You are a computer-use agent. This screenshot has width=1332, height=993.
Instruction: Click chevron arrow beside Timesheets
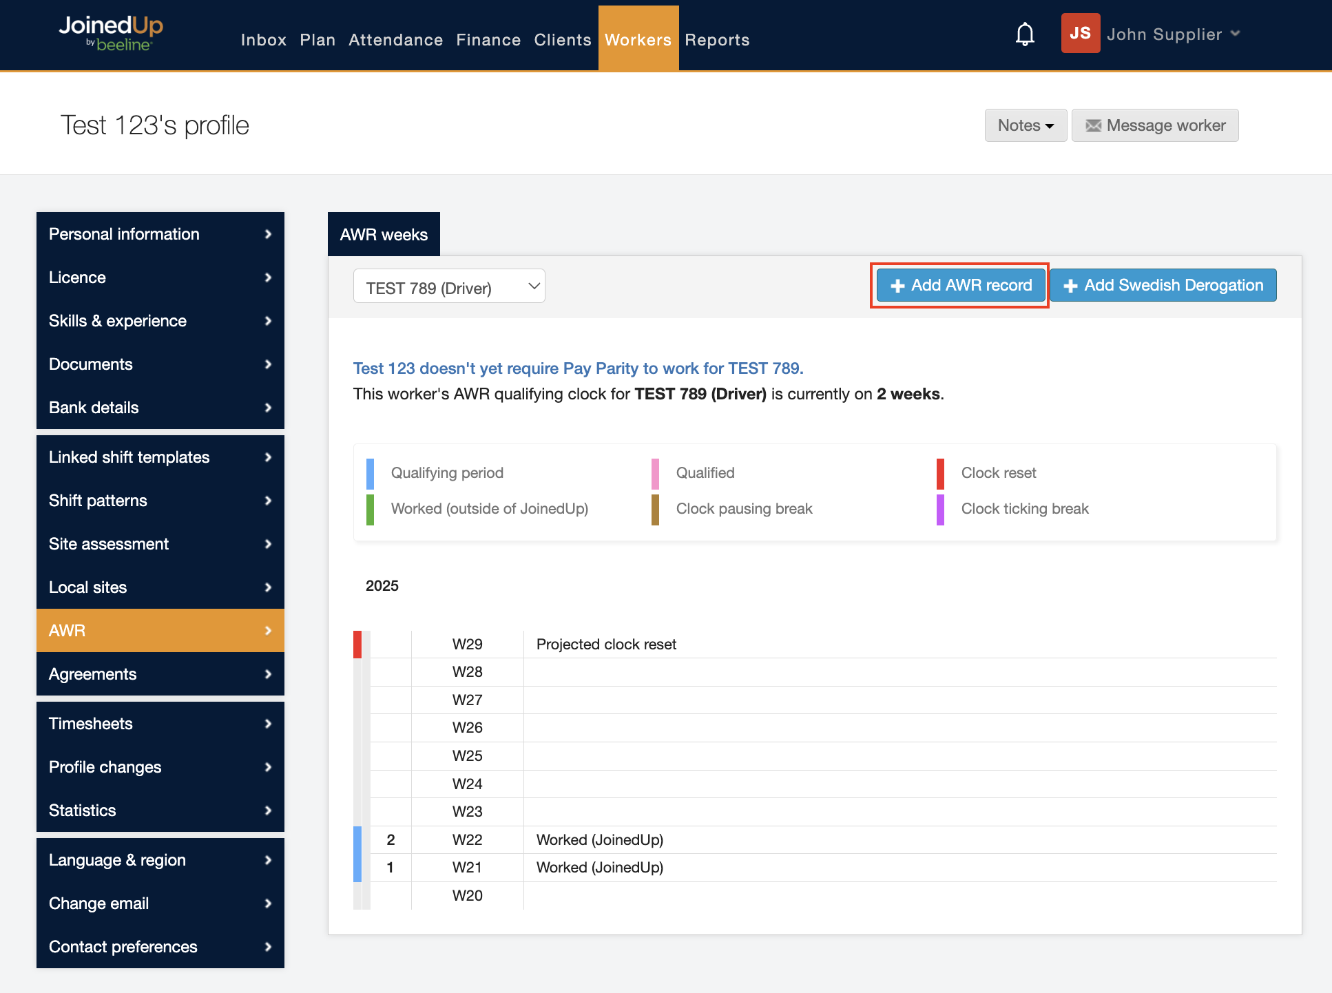click(x=268, y=724)
